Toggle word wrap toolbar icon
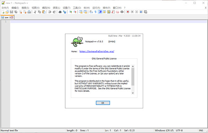The image size is (208, 133). tap(91, 12)
